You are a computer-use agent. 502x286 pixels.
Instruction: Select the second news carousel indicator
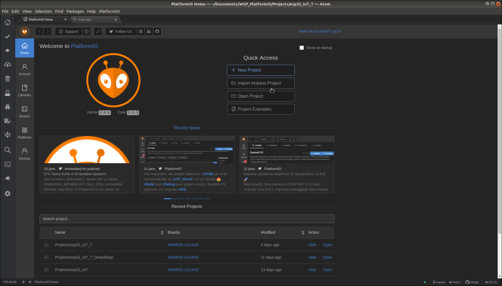[x=175, y=199]
